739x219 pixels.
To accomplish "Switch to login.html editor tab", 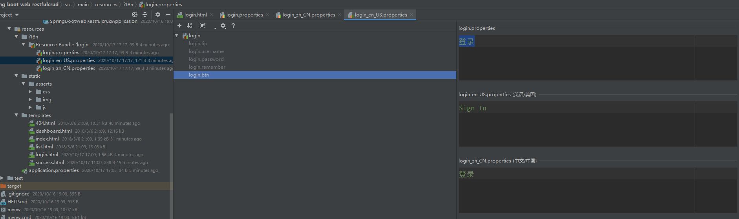I will pyautogui.click(x=195, y=15).
